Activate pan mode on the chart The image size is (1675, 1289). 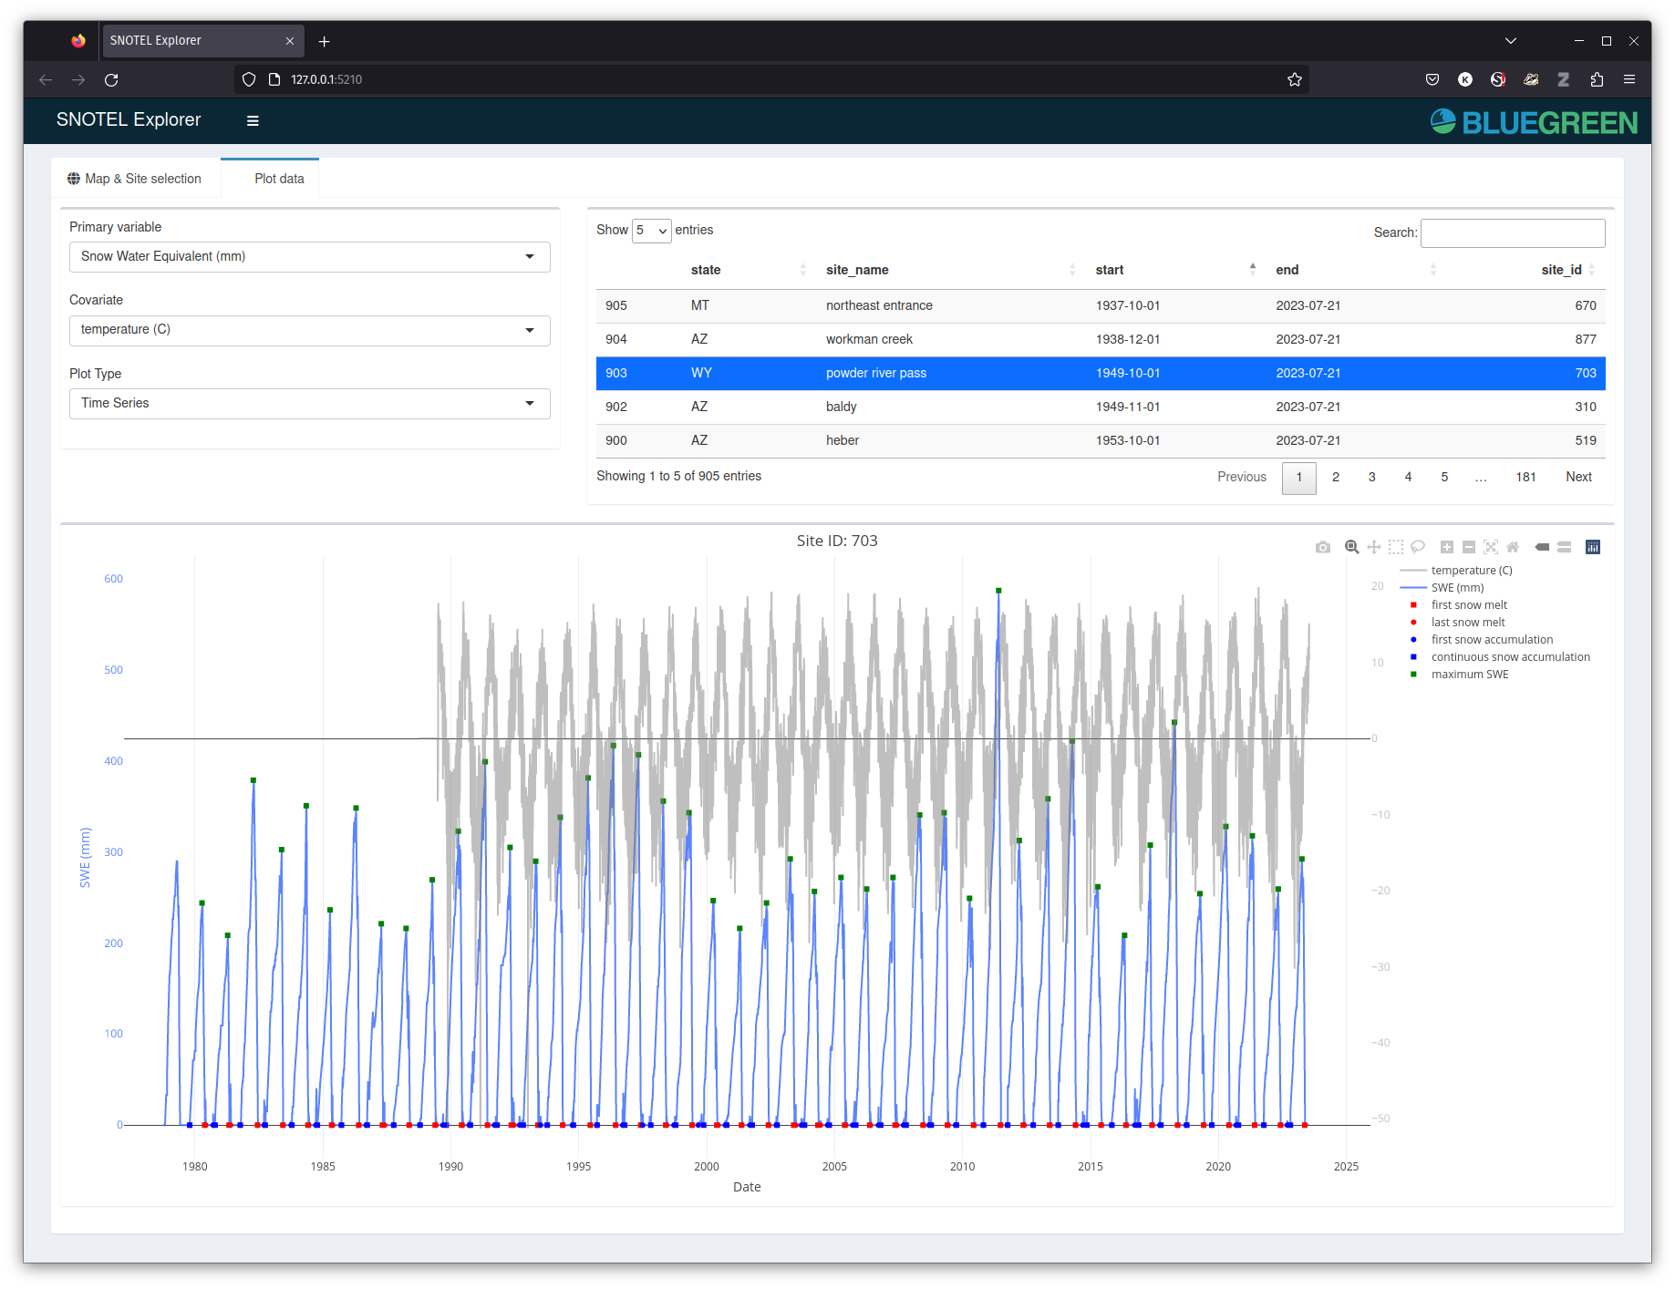pyautogui.click(x=1374, y=547)
